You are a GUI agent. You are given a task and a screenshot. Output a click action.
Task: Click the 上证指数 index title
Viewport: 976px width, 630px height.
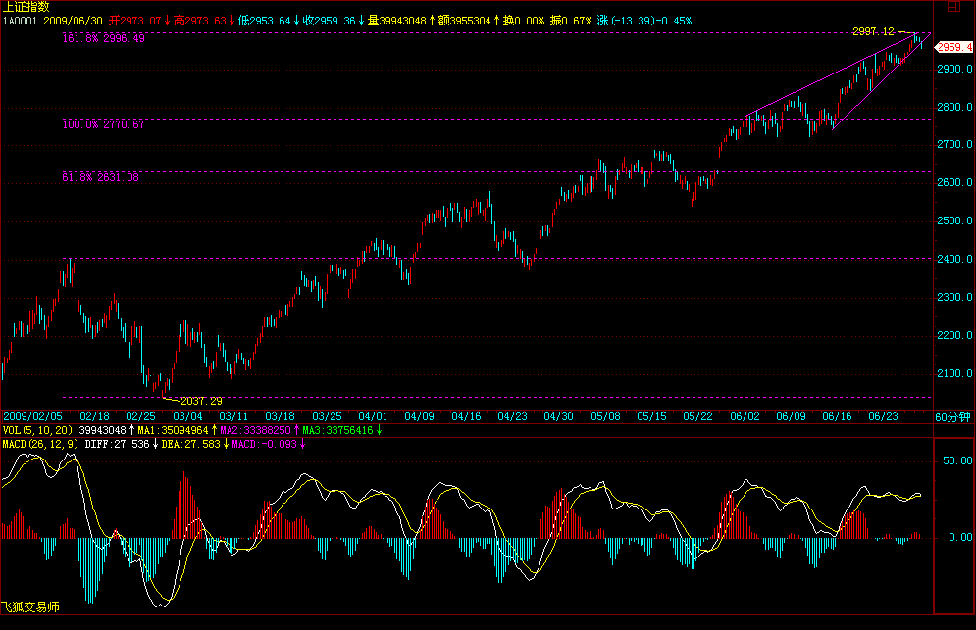tap(26, 7)
